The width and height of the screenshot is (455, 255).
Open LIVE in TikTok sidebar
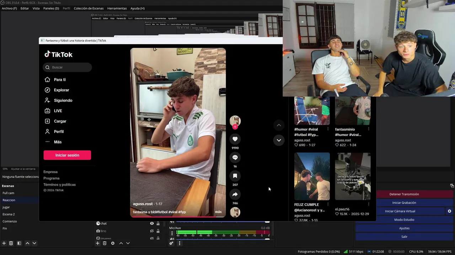[x=53, y=111]
